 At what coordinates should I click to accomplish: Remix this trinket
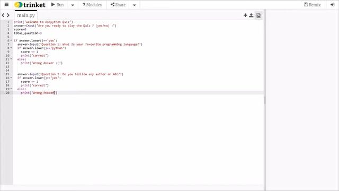coord(312,5)
